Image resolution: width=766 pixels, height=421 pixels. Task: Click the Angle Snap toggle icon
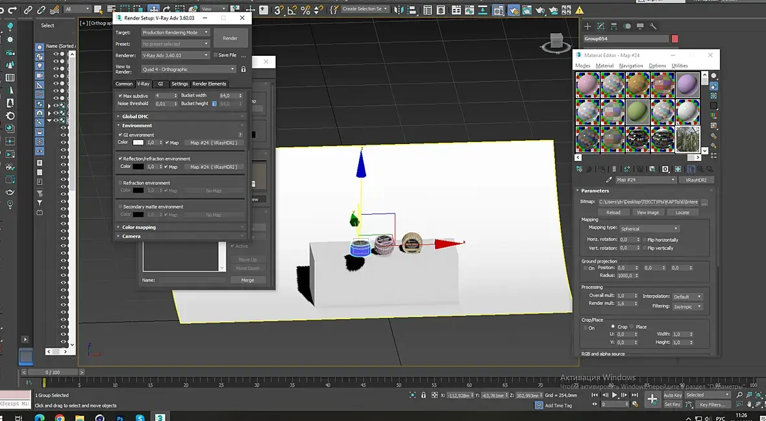coord(293,9)
